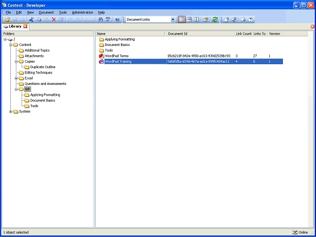Screen dimensions: 316x237
Task: Select Tools folder in file list
Action: pyautogui.click(x=109, y=50)
